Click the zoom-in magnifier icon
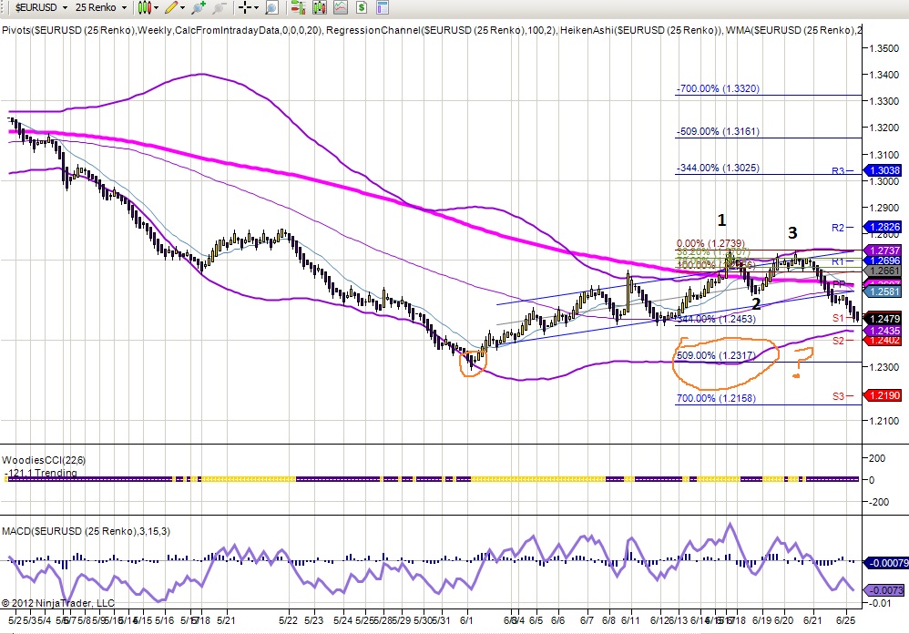Screen dimensions: 909x634 point(198,7)
